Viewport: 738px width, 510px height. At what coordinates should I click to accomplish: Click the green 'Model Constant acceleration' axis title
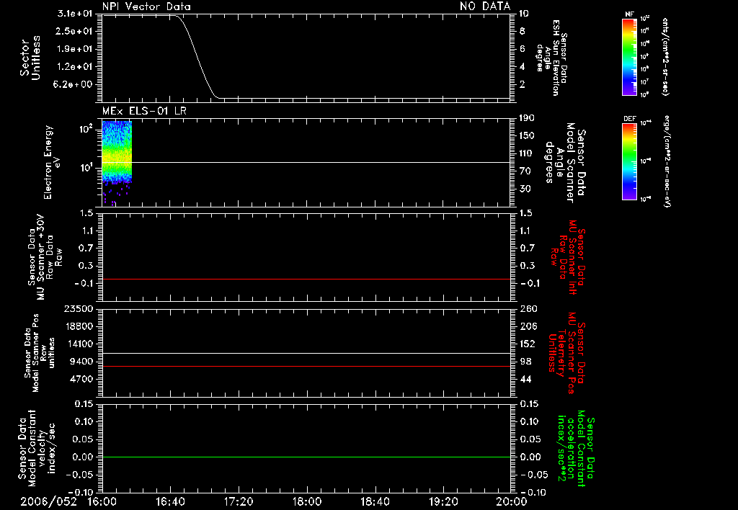point(577,449)
